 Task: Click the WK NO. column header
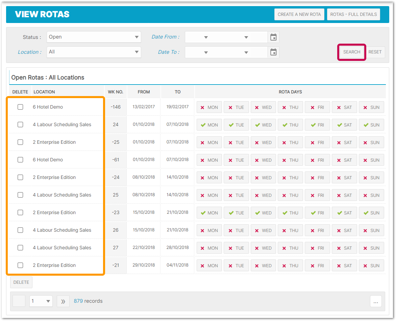pyautogui.click(x=116, y=92)
